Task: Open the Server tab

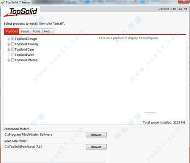Action: [25, 31]
